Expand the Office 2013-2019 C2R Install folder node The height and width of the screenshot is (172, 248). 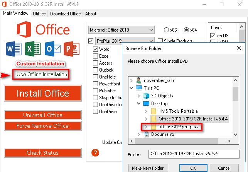pyautogui.click(x=146, y=119)
